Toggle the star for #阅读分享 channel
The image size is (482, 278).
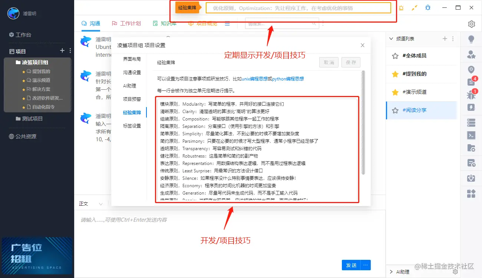point(395,110)
